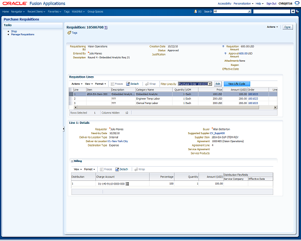Open the Personalization menu
Screen dimensions: 301x241
(244, 4)
